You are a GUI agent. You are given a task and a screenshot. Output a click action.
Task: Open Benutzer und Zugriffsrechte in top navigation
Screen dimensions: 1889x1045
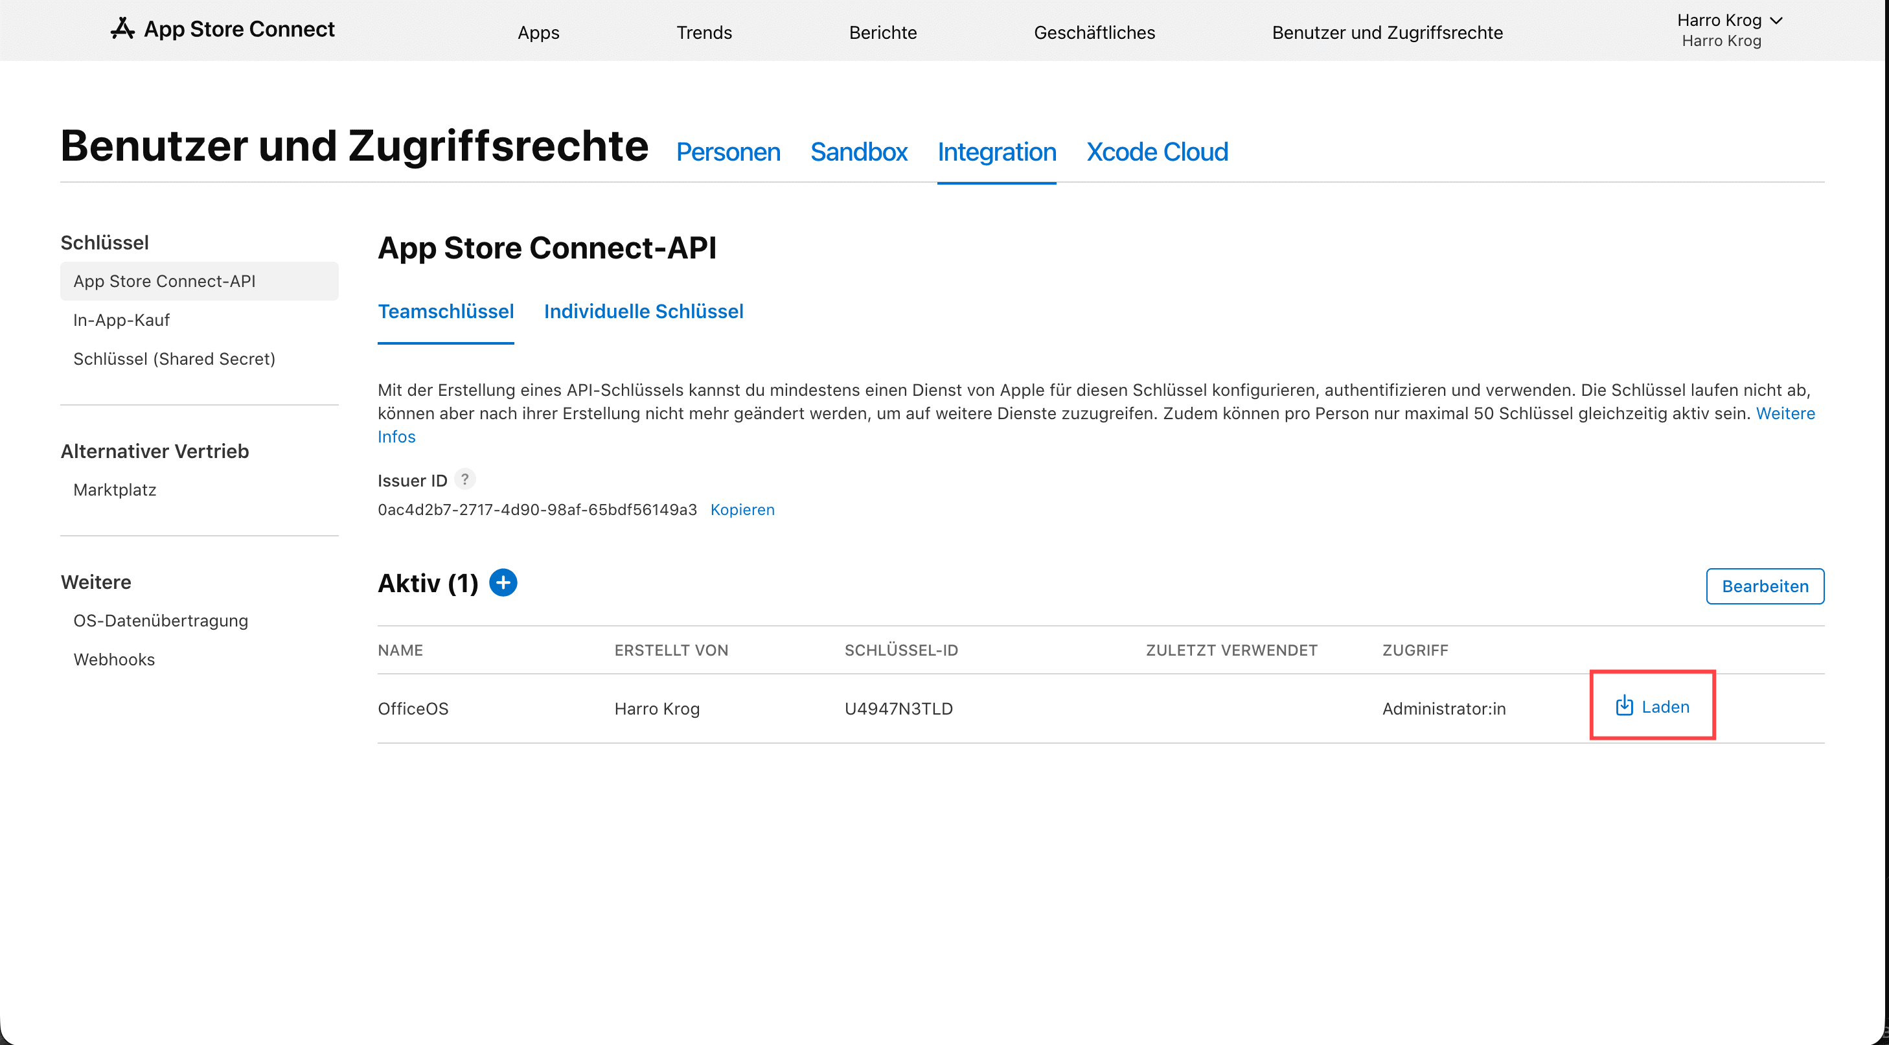point(1388,32)
